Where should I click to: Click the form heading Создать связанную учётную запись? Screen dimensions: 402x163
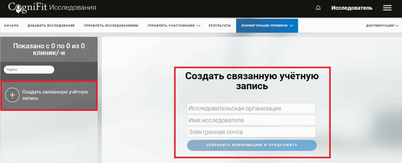pos(252,81)
